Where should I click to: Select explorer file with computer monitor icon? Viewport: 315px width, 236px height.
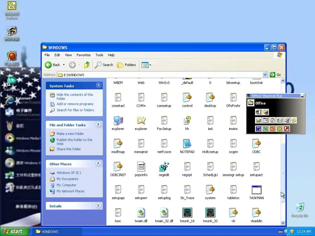[118, 120]
